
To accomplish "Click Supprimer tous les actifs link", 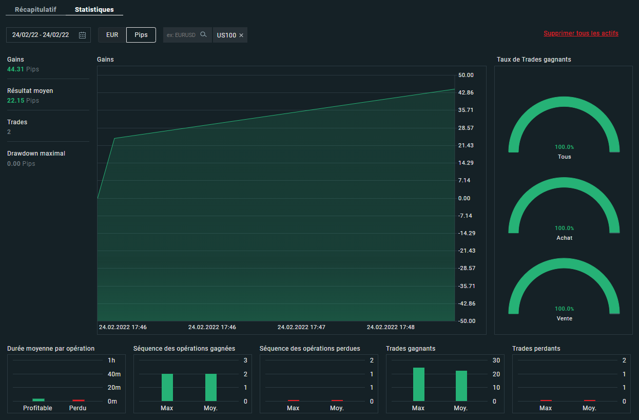I will (x=581, y=33).
